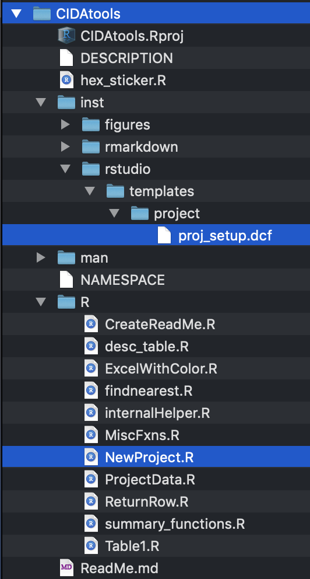Click the proj_setup.dcf file icon
Image resolution: width=310 pixels, height=579 pixels.
(164, 236)
